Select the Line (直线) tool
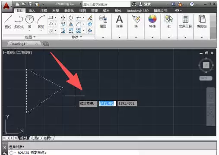The height and width of the screenshot is (155, 219). click(x=8, y=22)
